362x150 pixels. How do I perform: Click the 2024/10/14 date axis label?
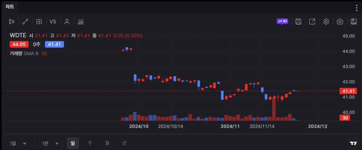point(170,126)
